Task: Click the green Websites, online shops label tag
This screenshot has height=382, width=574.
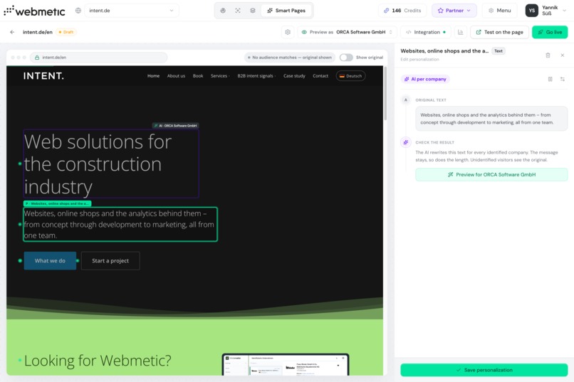Action: [x=57, y=203]
